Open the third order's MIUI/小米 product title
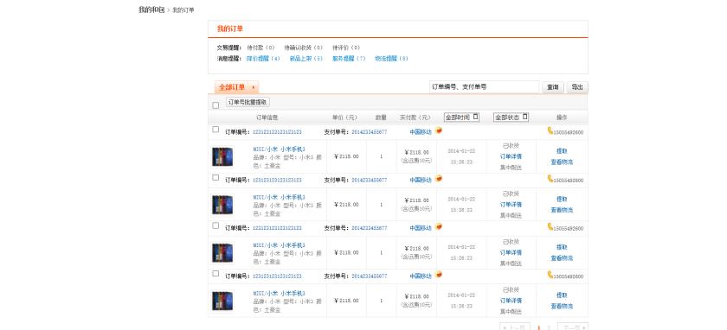Image resolution: width=727 pixels, height=330 pixels. point(279,245)
